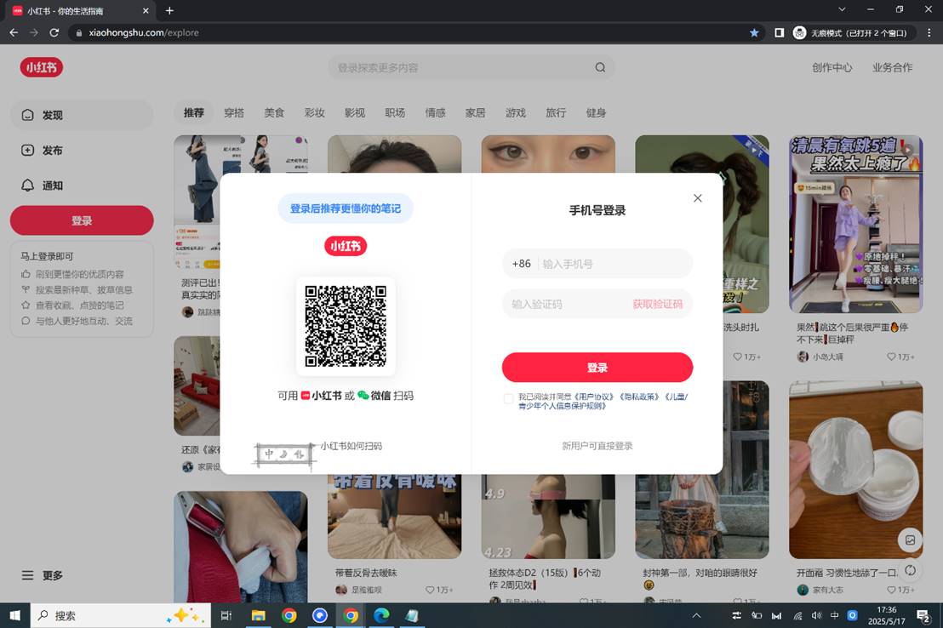Click the browser back arrow
This screenshot has width=943, height=628.
tap(14, 32)
